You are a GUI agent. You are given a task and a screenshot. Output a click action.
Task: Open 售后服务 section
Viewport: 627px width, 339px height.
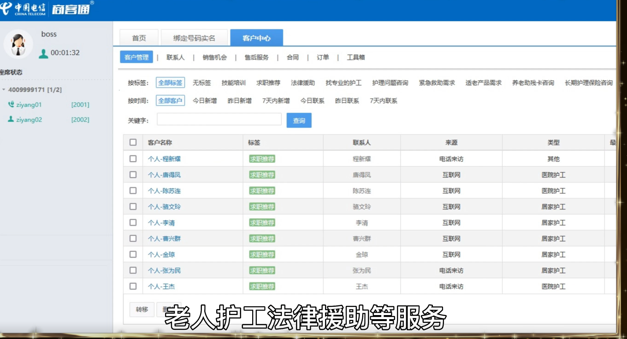(x=256, y=58)
